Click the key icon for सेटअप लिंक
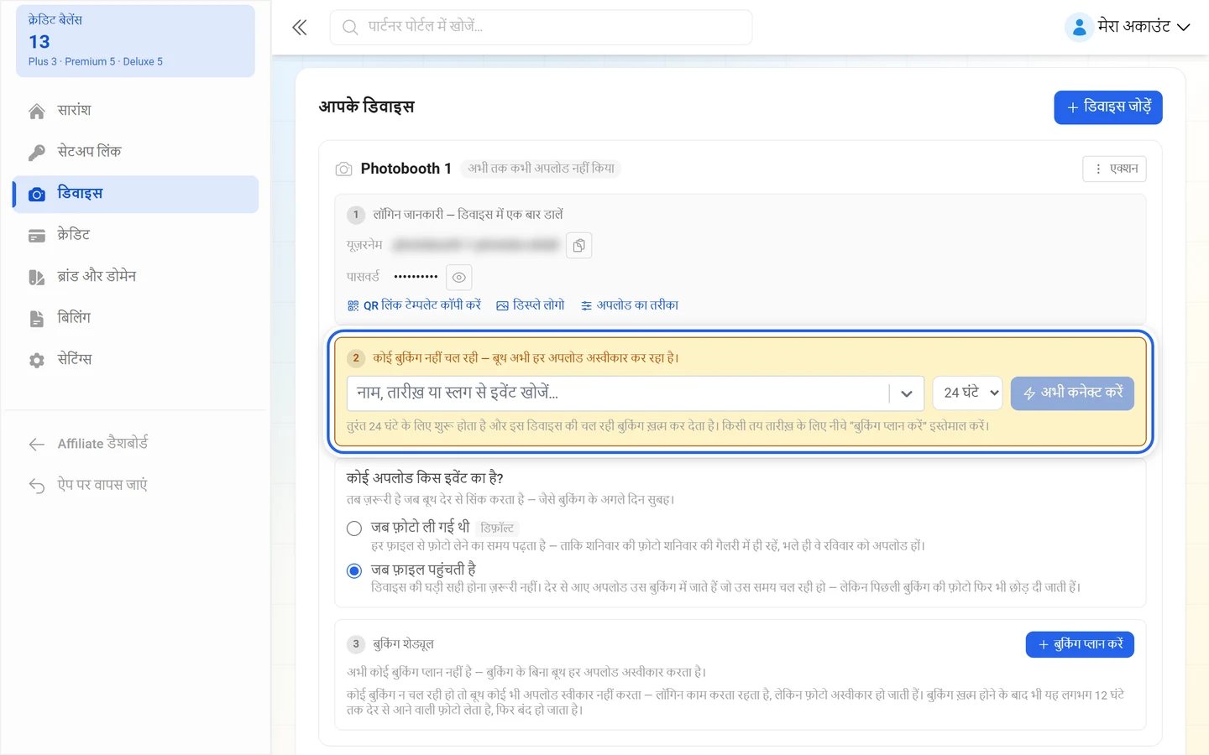This screenshot has height=755, width=1209. tap(37, 152)
